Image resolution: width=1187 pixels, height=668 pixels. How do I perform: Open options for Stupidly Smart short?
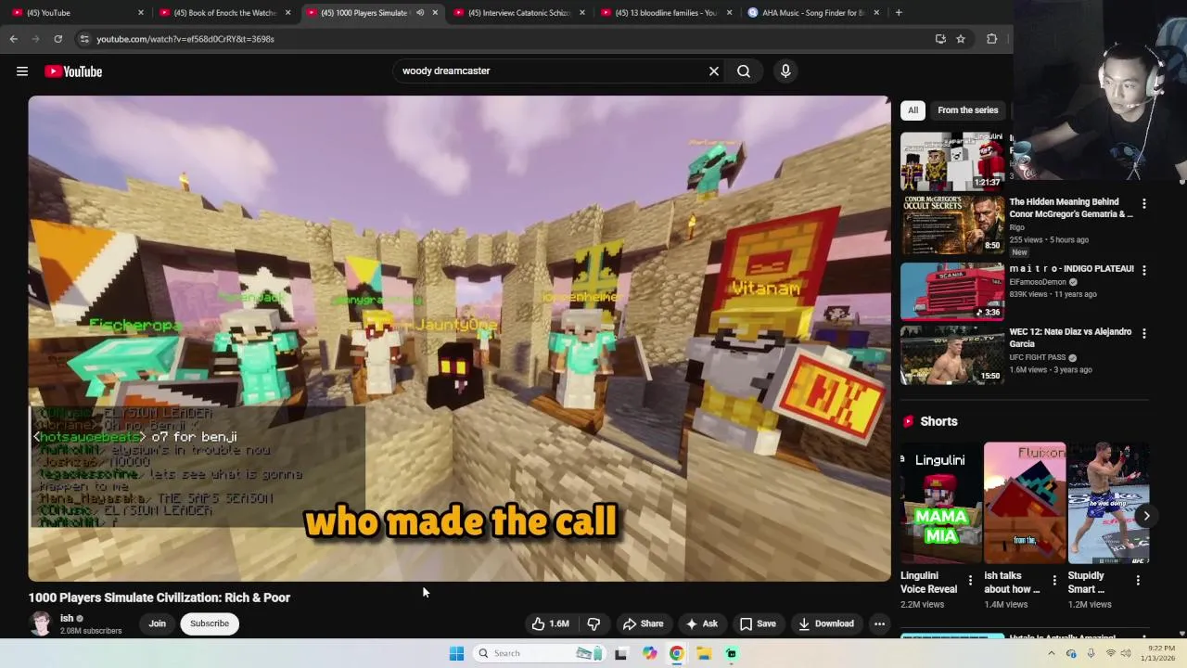coord(1138,581)
